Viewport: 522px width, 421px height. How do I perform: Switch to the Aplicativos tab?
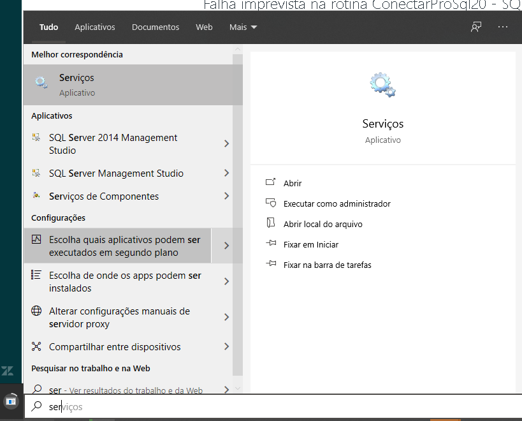coord(95,27)
